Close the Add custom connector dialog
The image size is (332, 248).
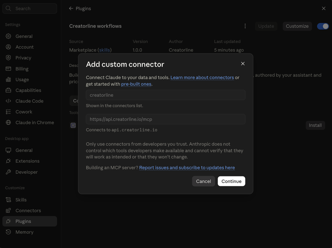(x=243, y=64)
